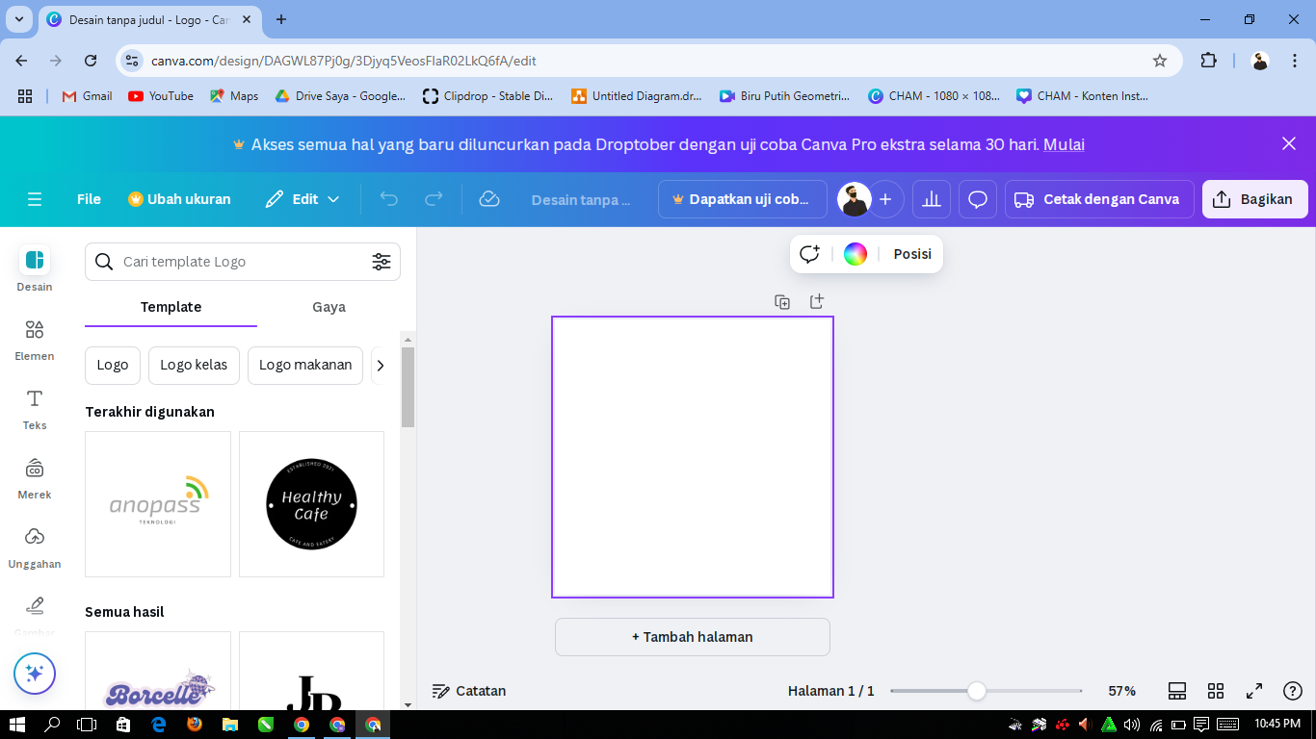1316x739 pixels.
Task: Click Cetak dengan Canva button
Action: [x=1099, y=199]
